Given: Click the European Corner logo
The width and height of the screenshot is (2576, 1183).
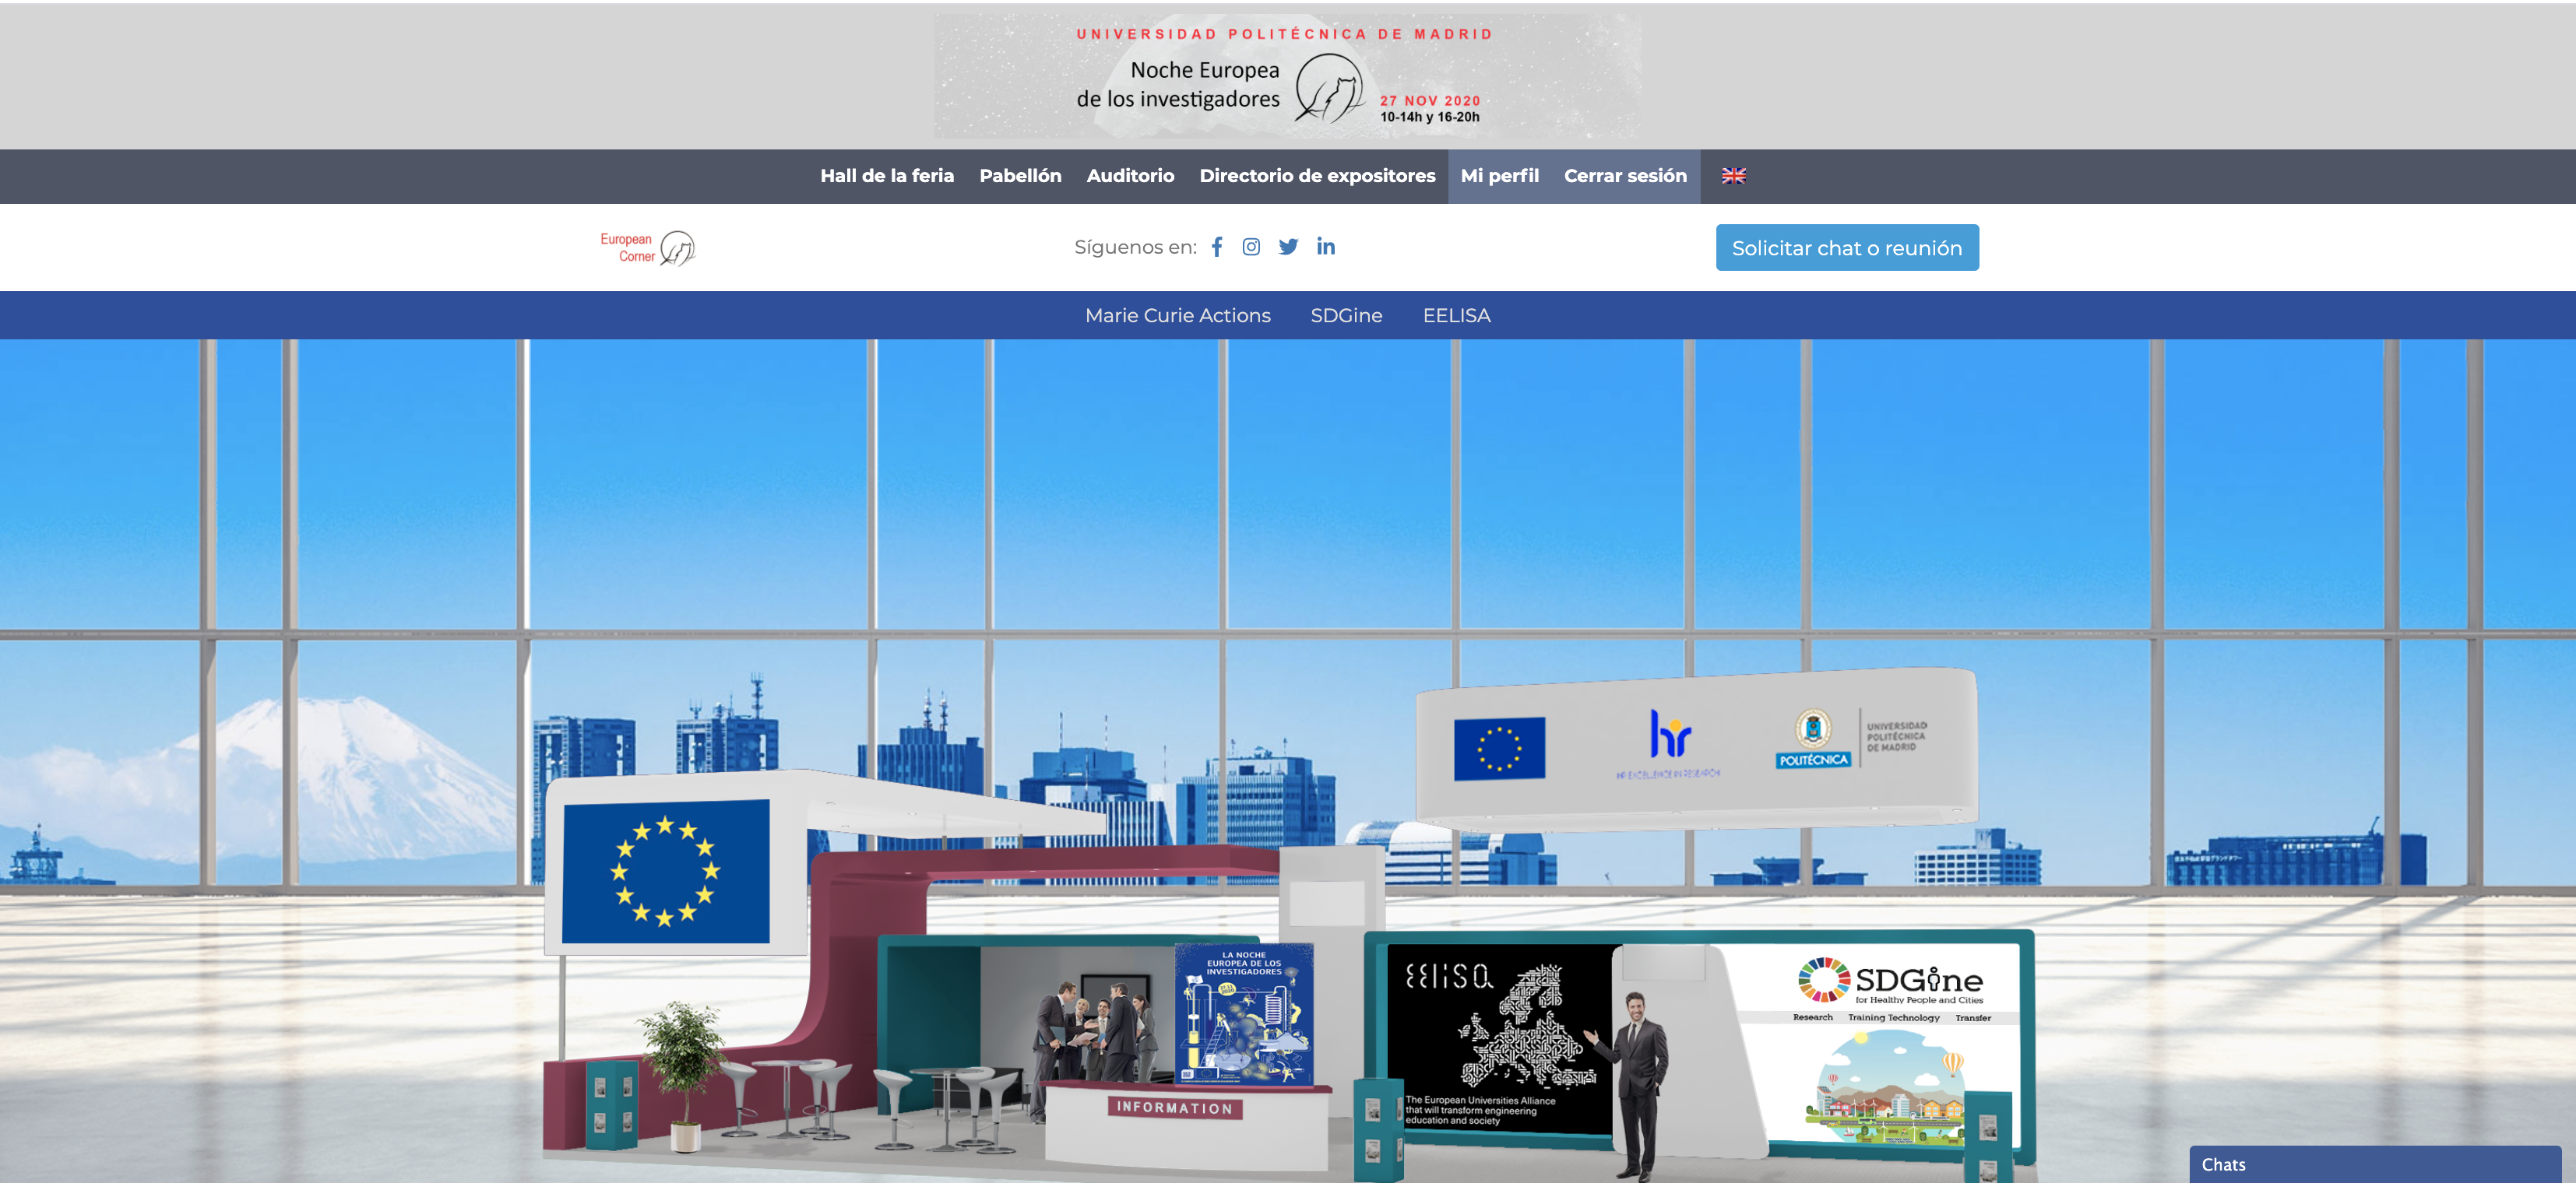Looking at the screenshot, I should tap(647, 247).
